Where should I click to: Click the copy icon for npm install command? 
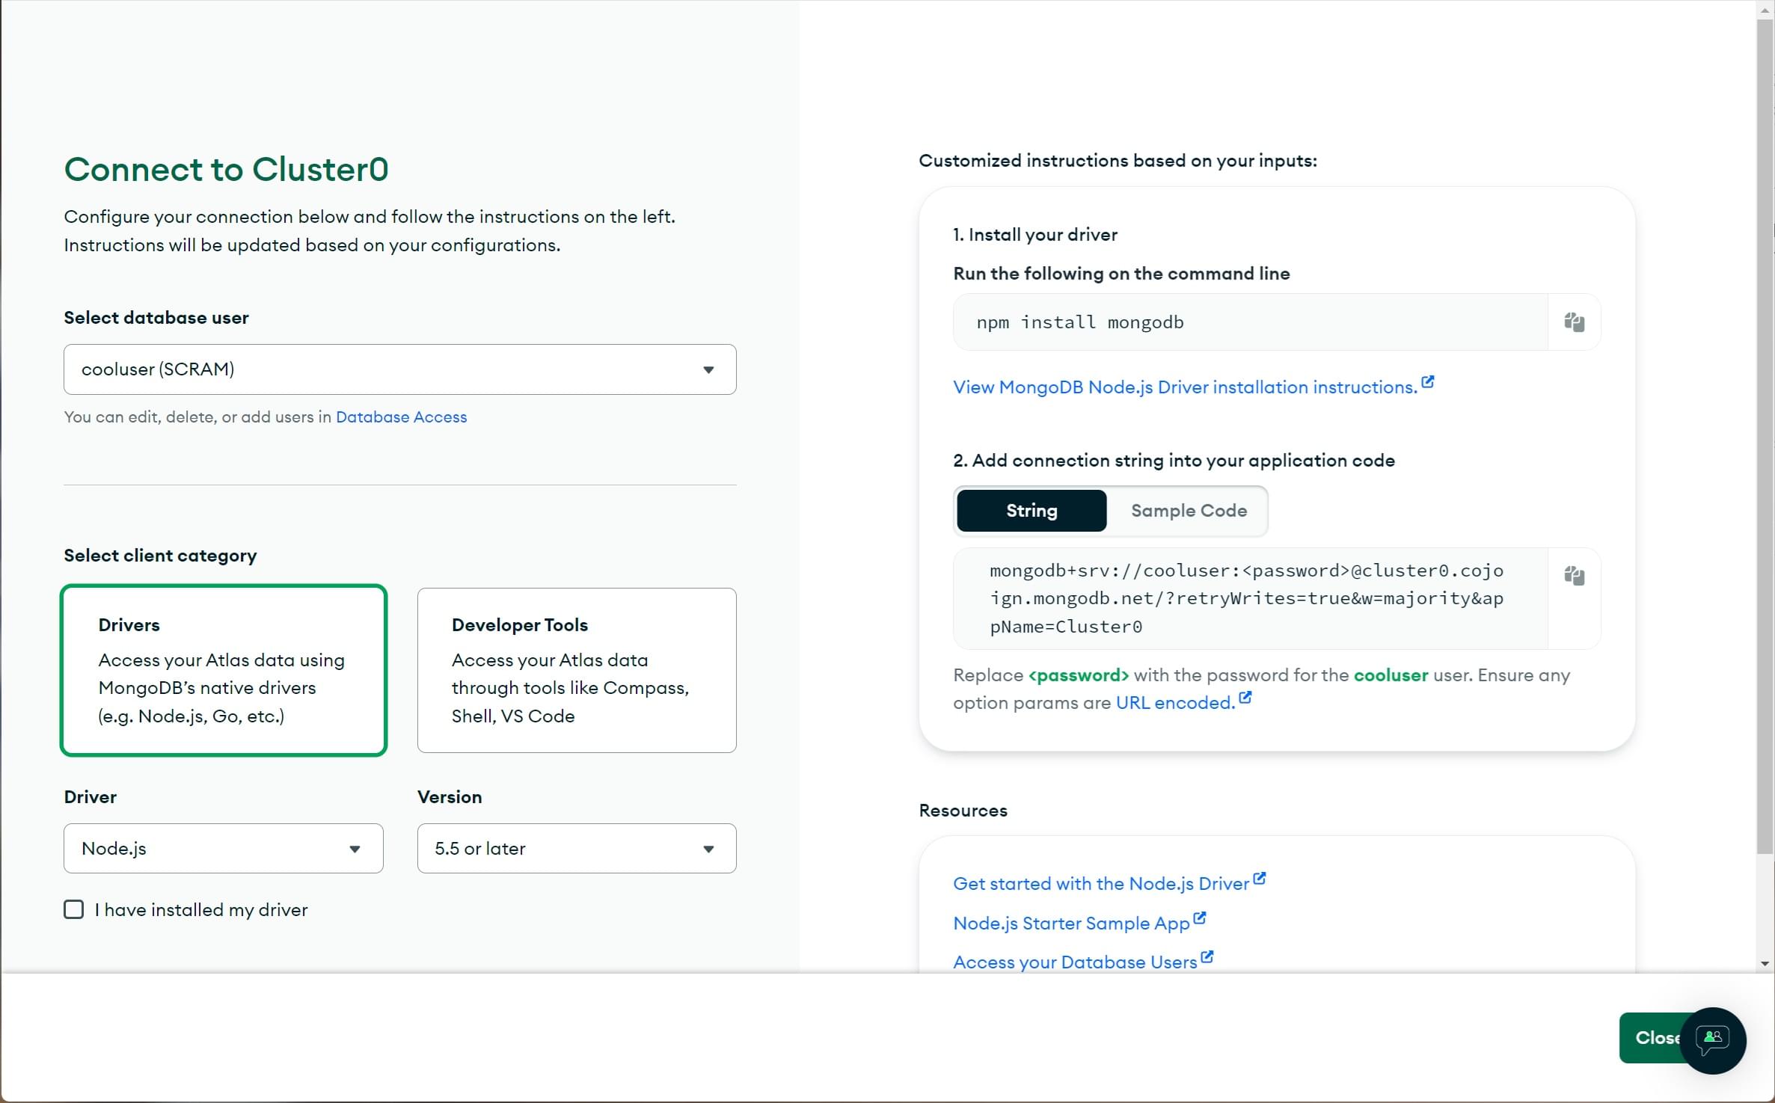1575,322
